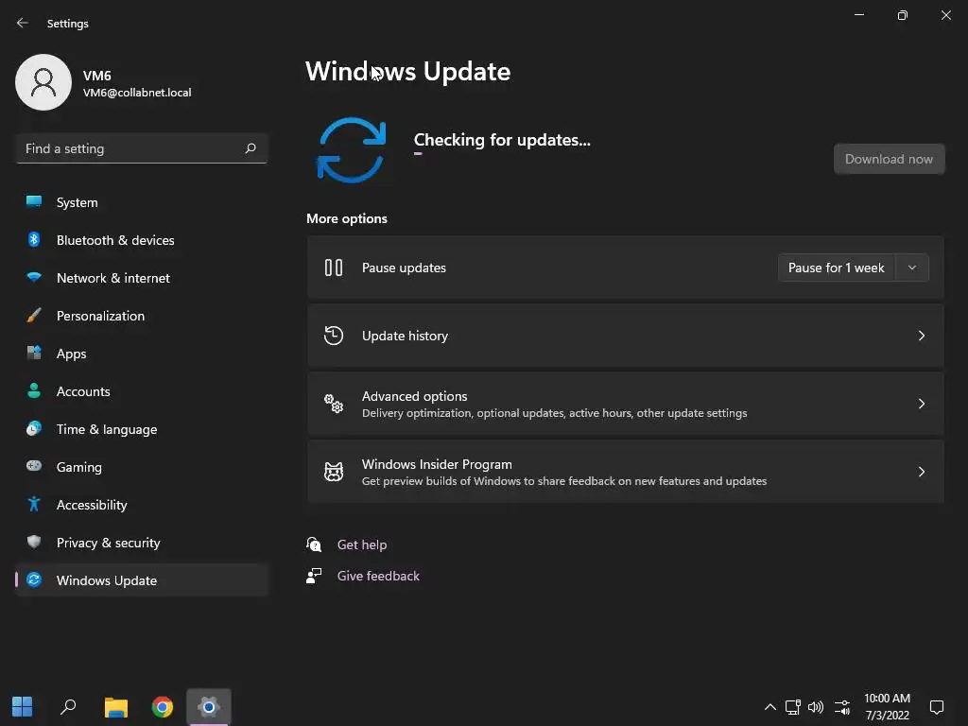This screenshot has height=726, width=968.
Task: Click the Accessibility figure icon
Action: click(x=34, y=505)
